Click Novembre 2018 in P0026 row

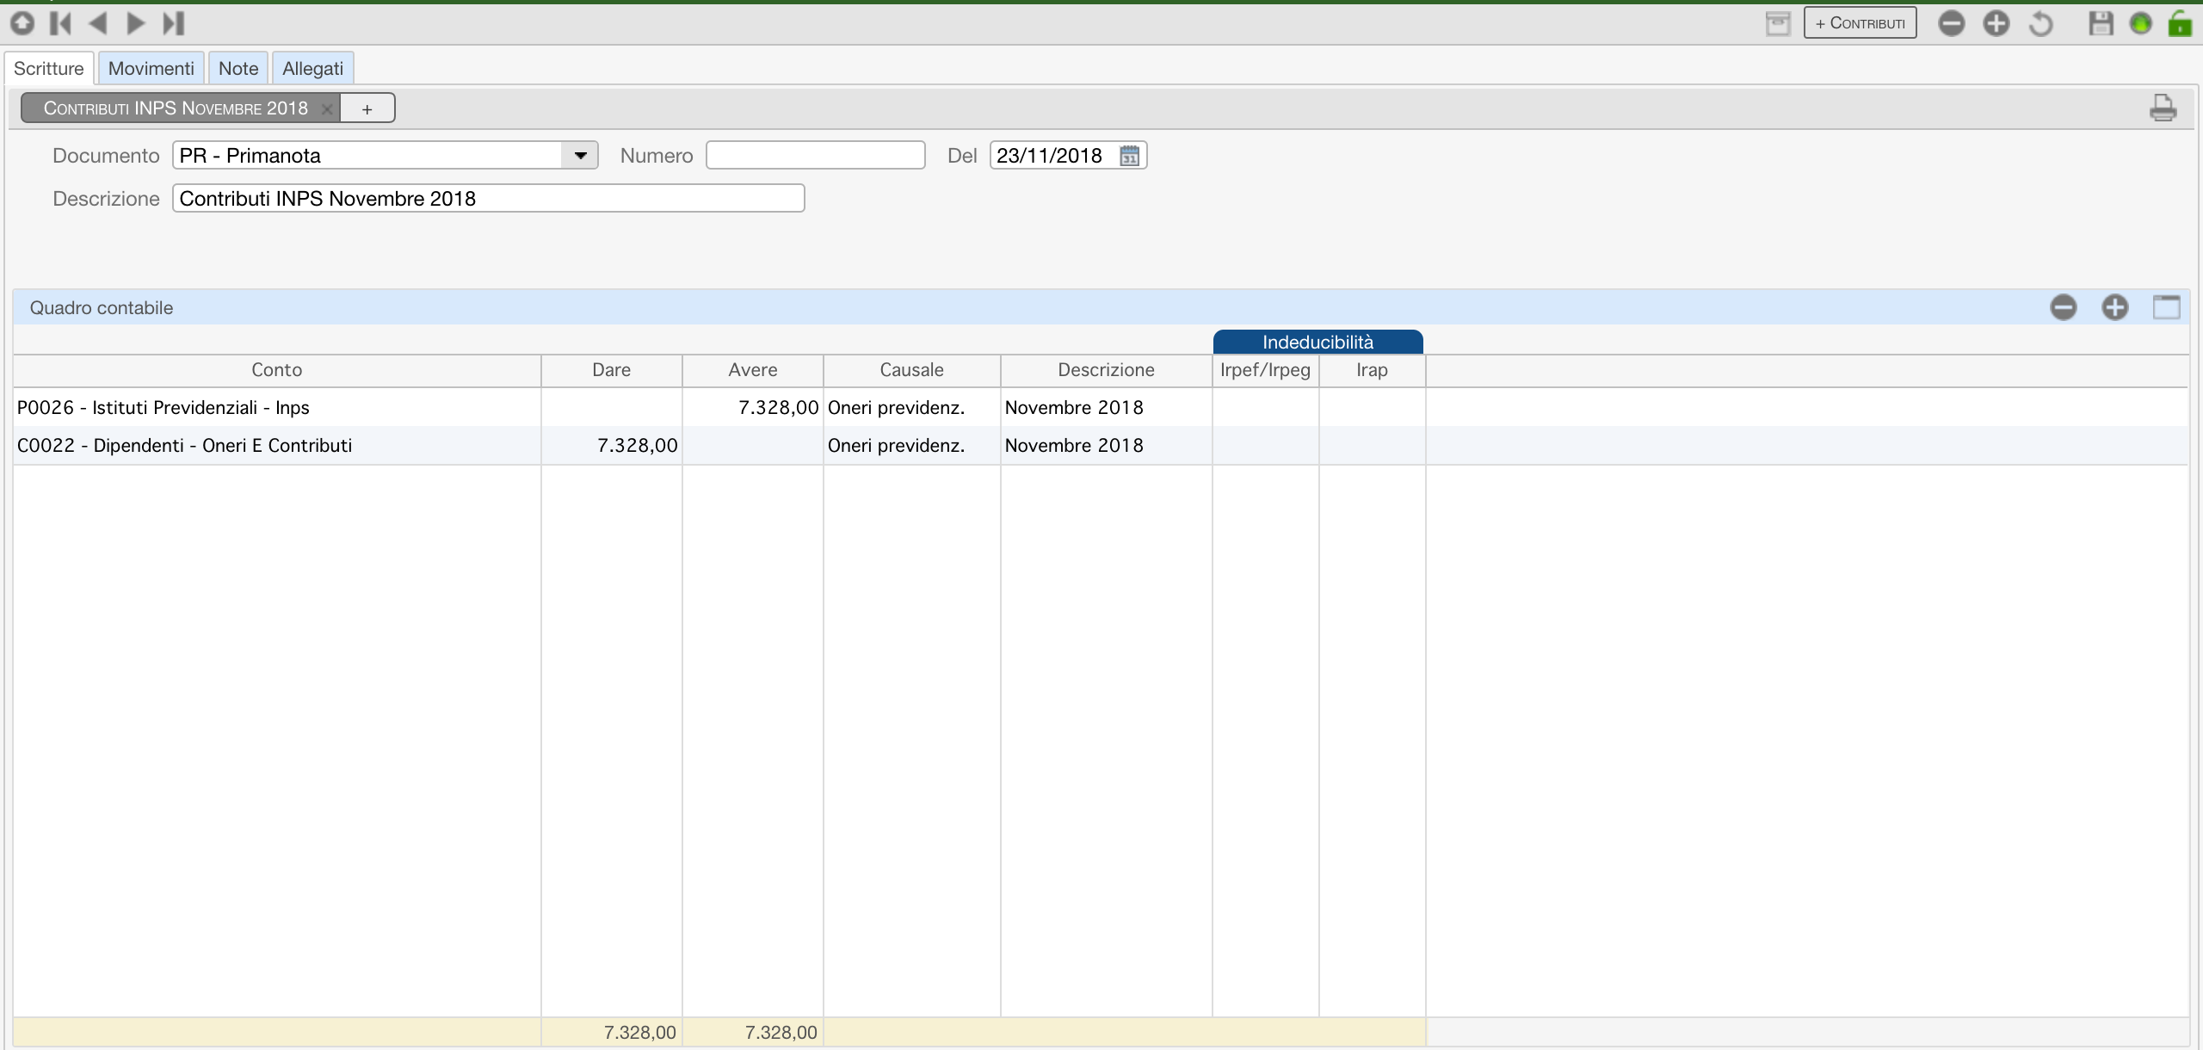coord(1075,408)
